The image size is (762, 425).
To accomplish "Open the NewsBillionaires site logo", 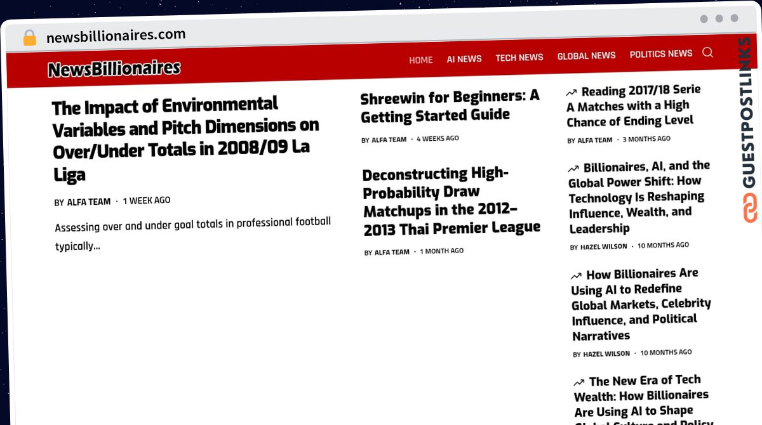I will click(x=114, y=69).
